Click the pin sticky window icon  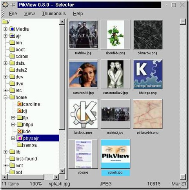pos(13,5)
